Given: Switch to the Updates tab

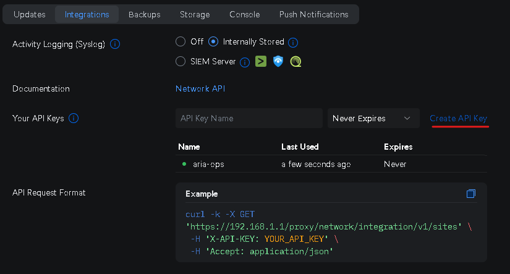Looking at the screenshot, I should tap(30, 14).
